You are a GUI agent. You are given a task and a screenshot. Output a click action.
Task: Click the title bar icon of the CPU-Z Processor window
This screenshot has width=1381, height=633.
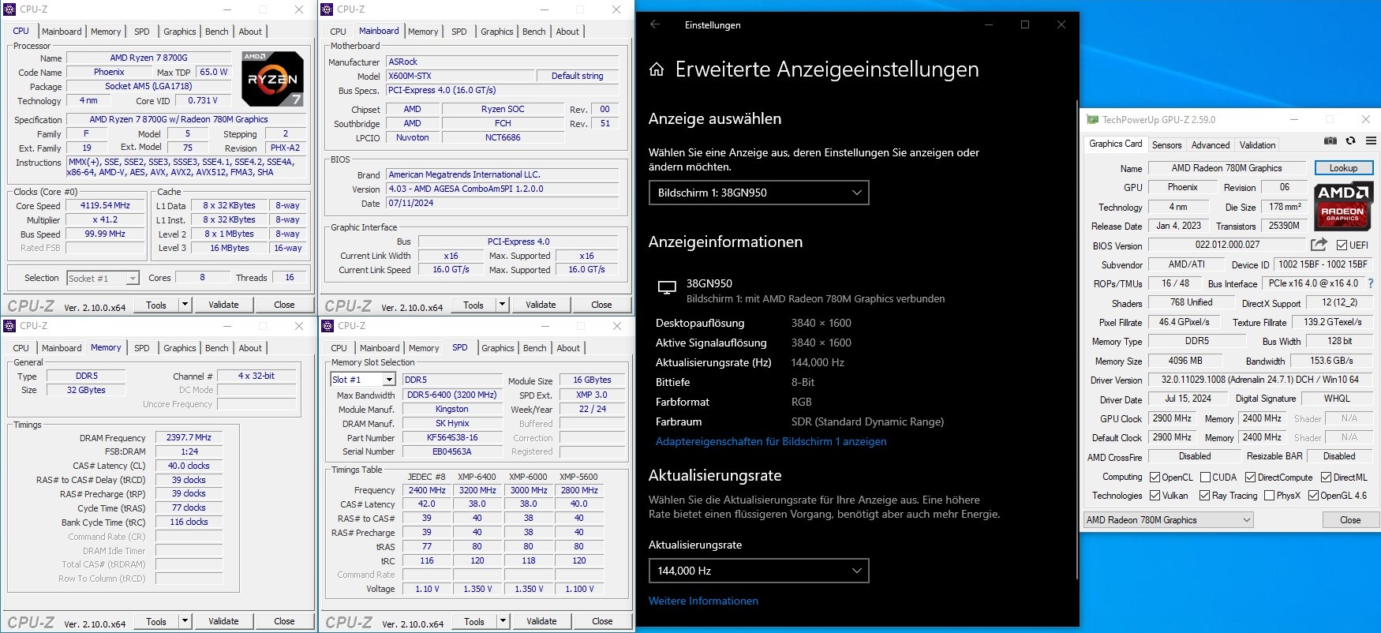[11, 9]
